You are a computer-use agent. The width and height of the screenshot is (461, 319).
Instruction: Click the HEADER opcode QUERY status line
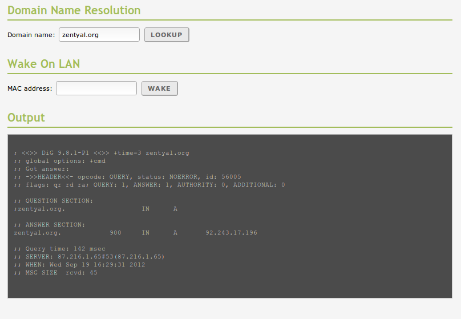click(127, 177)
